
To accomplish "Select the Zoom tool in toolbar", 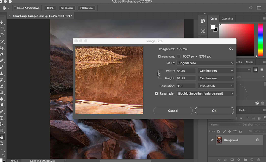I will click(2, 143).
